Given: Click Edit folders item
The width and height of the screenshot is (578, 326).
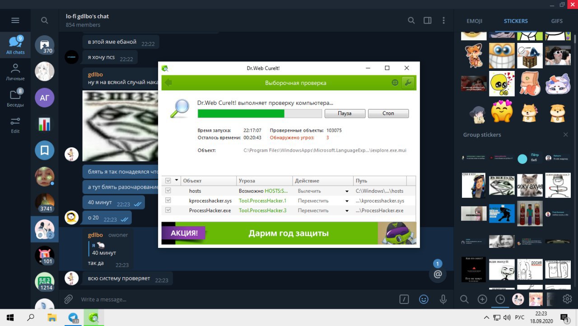Looking at the screenshot, I should [x=15, y=125].
